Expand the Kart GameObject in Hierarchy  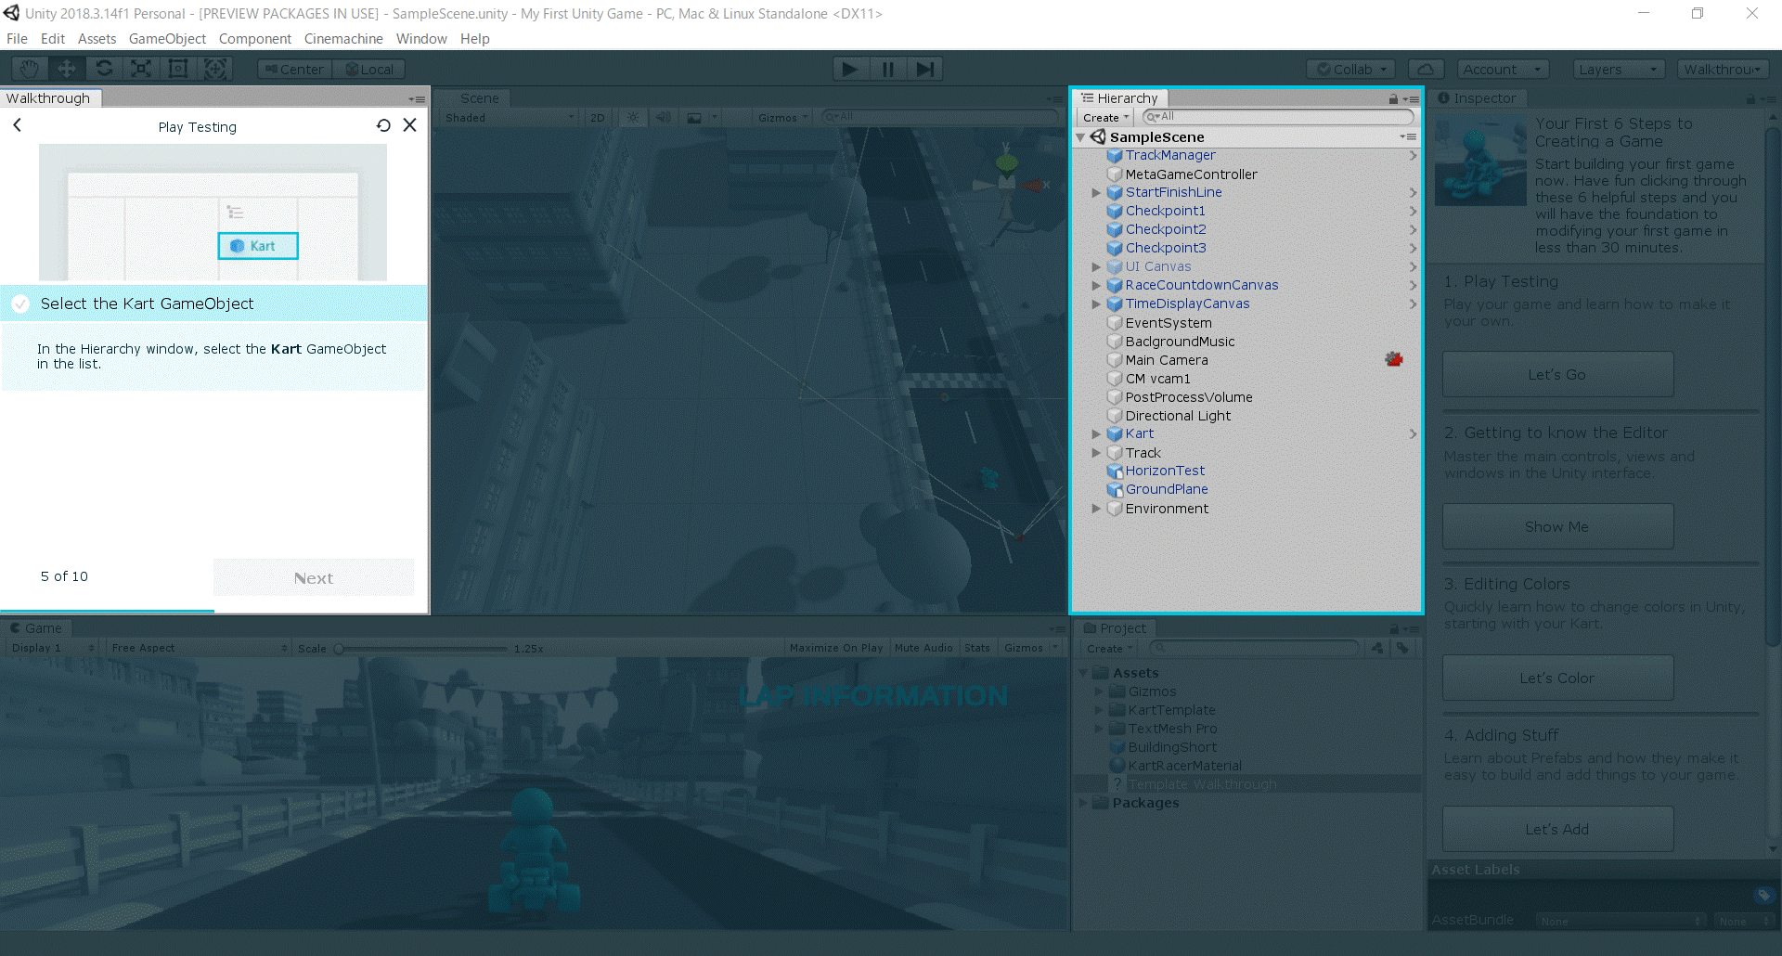[x=1096, y=434]
